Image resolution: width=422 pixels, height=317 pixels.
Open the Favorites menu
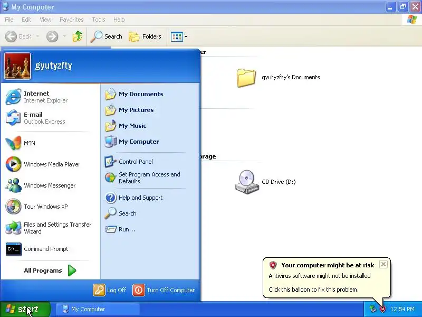tap(72, 20)
